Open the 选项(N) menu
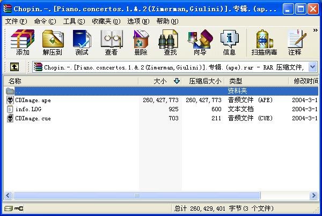Image resolution: width=322 pixels, height=216 pixels. [138, 21]
